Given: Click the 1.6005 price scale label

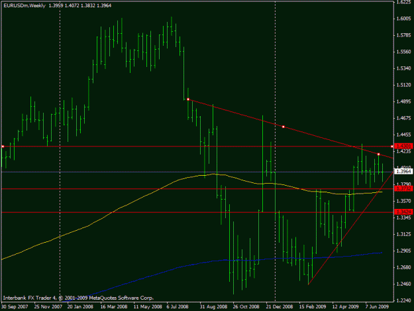Looking at the screenshot, I should click(403, 19).
